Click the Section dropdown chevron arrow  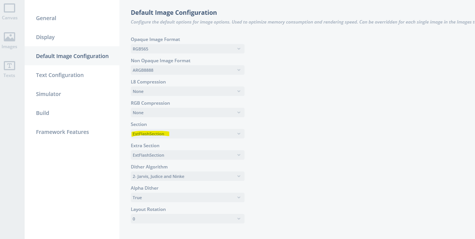[239, 134]
